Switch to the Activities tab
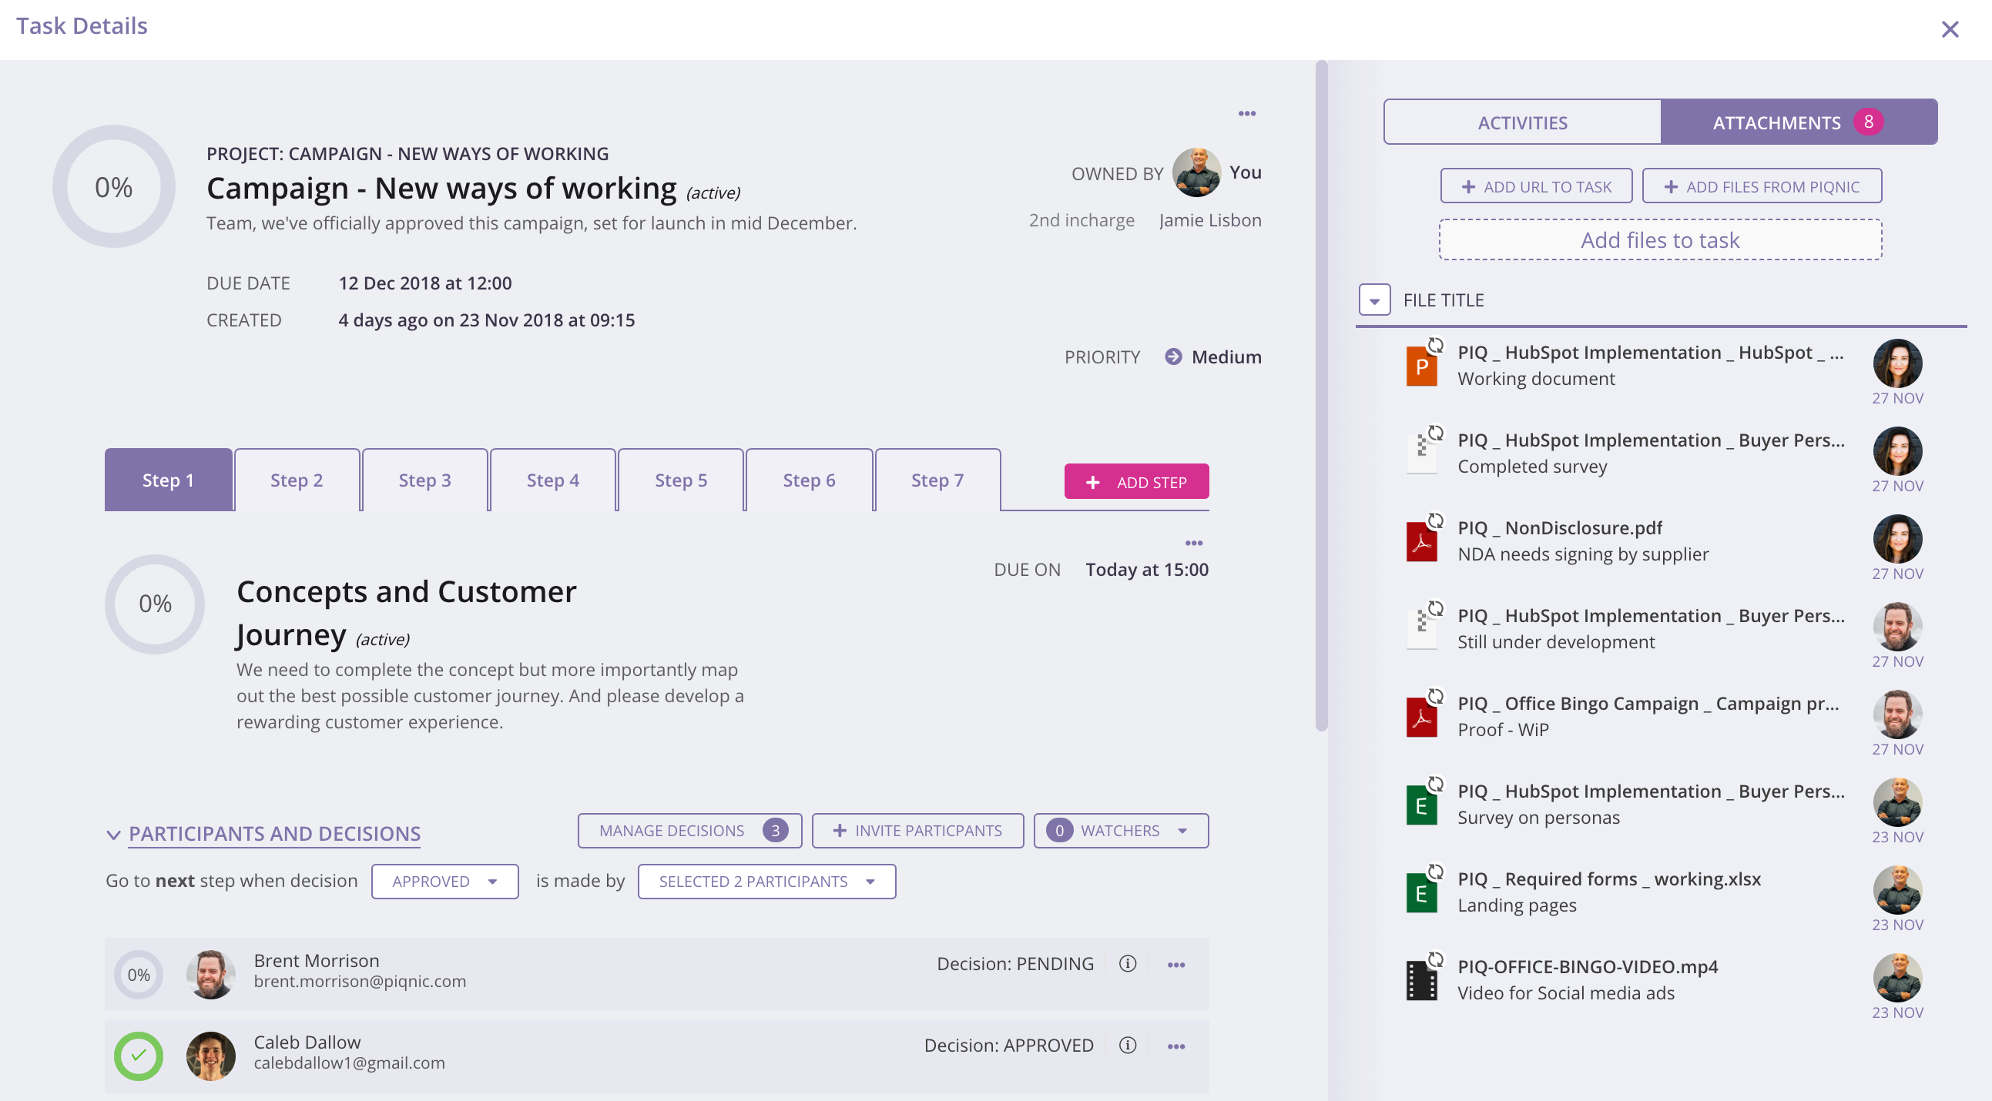1992x1101 pixels. 1522,122
